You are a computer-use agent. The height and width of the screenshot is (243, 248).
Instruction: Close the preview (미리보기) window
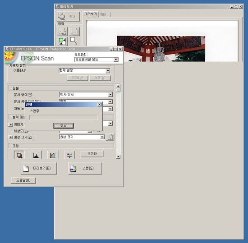pyautogui.click(x=241, y=6)
